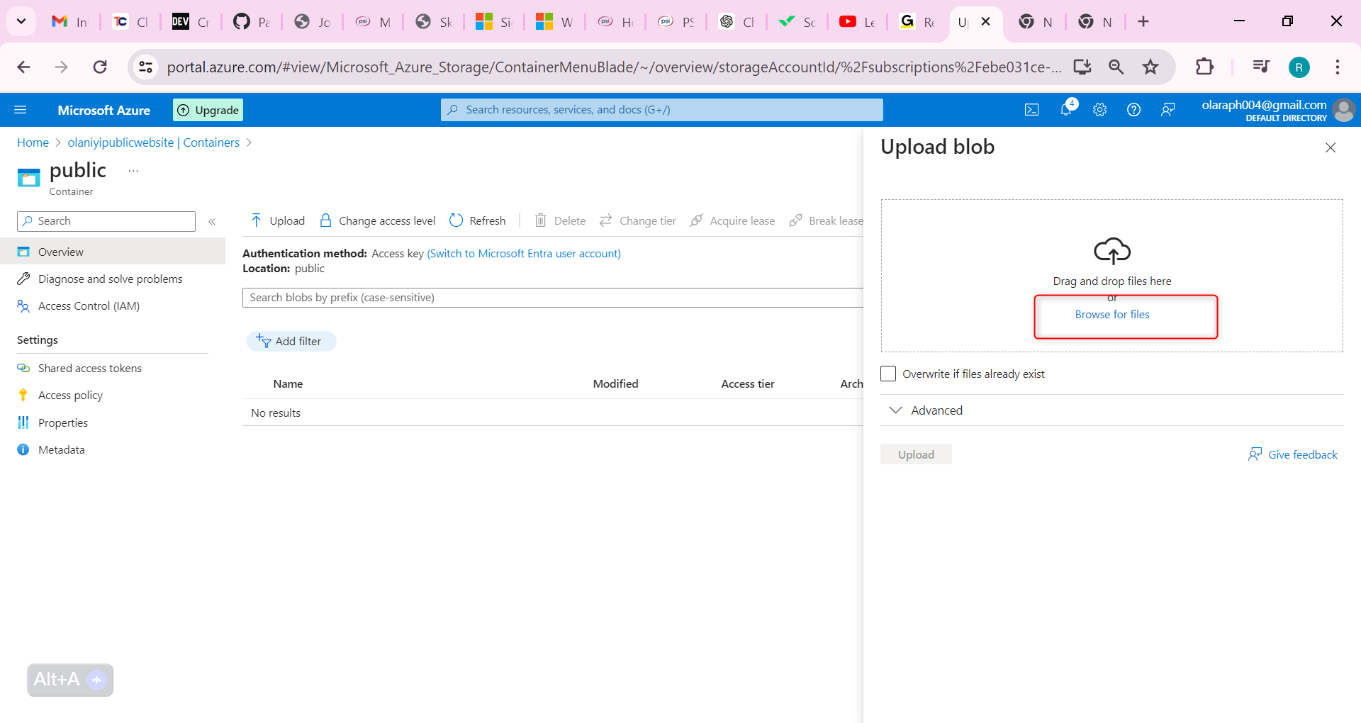
Task: Collapse the left sidebar menu
Action: (212, 222)
